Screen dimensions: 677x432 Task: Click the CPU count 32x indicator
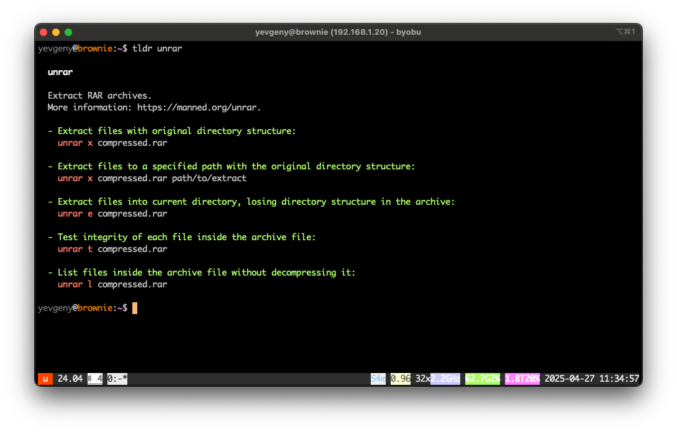423,379
